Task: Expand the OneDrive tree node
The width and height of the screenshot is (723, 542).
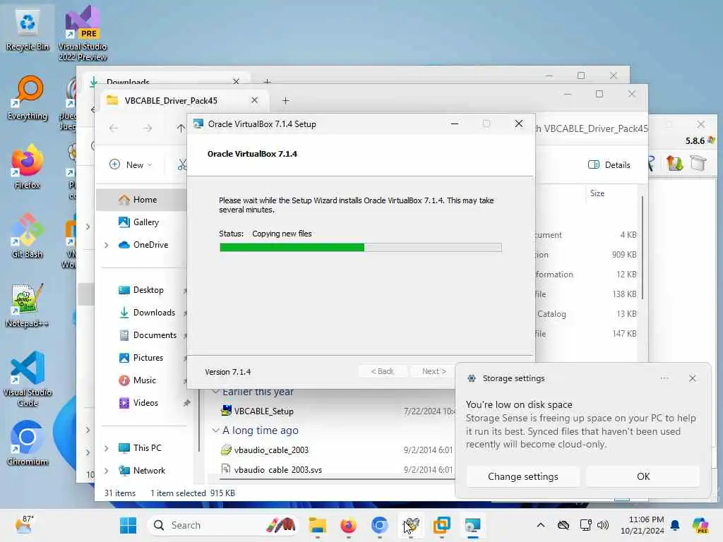Action: (107, 245)
